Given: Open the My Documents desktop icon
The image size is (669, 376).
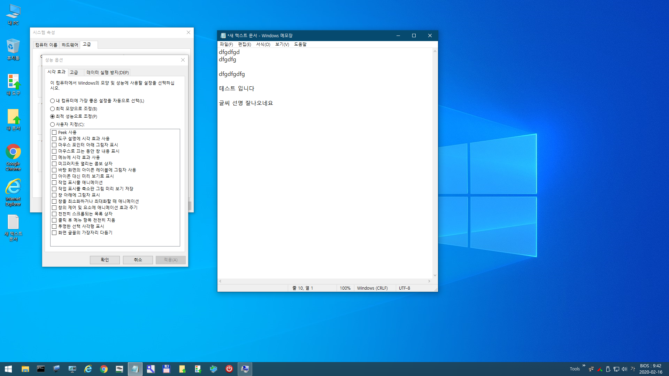Looking at the screenshot, I should click(x=13, y=120).
